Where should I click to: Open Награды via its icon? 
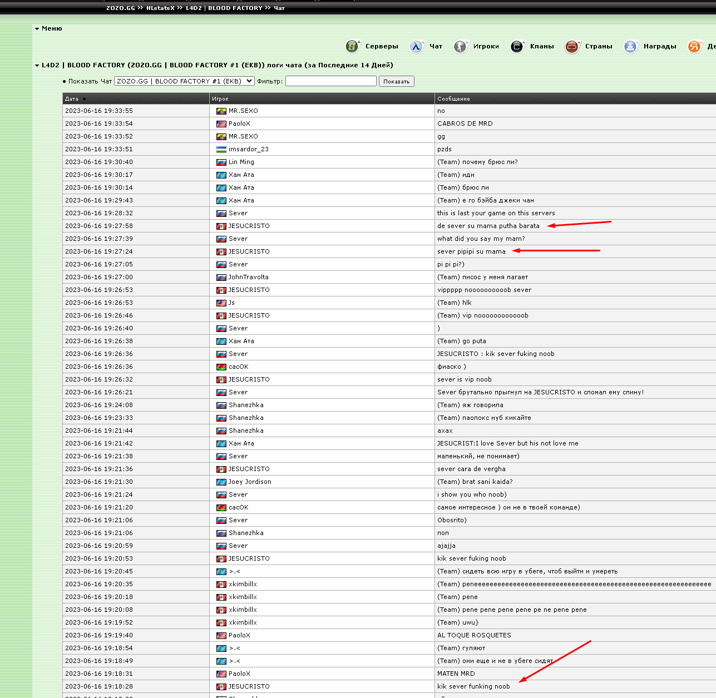click(630, 46)
